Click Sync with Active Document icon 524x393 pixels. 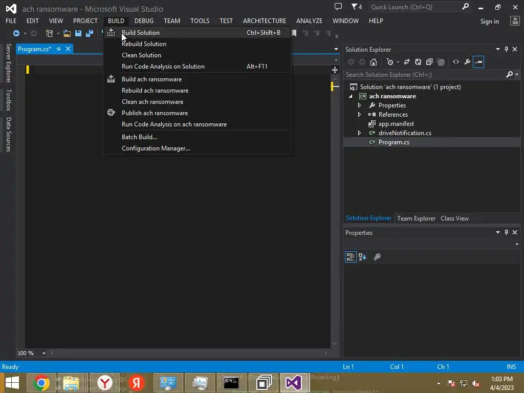[407, 62]
